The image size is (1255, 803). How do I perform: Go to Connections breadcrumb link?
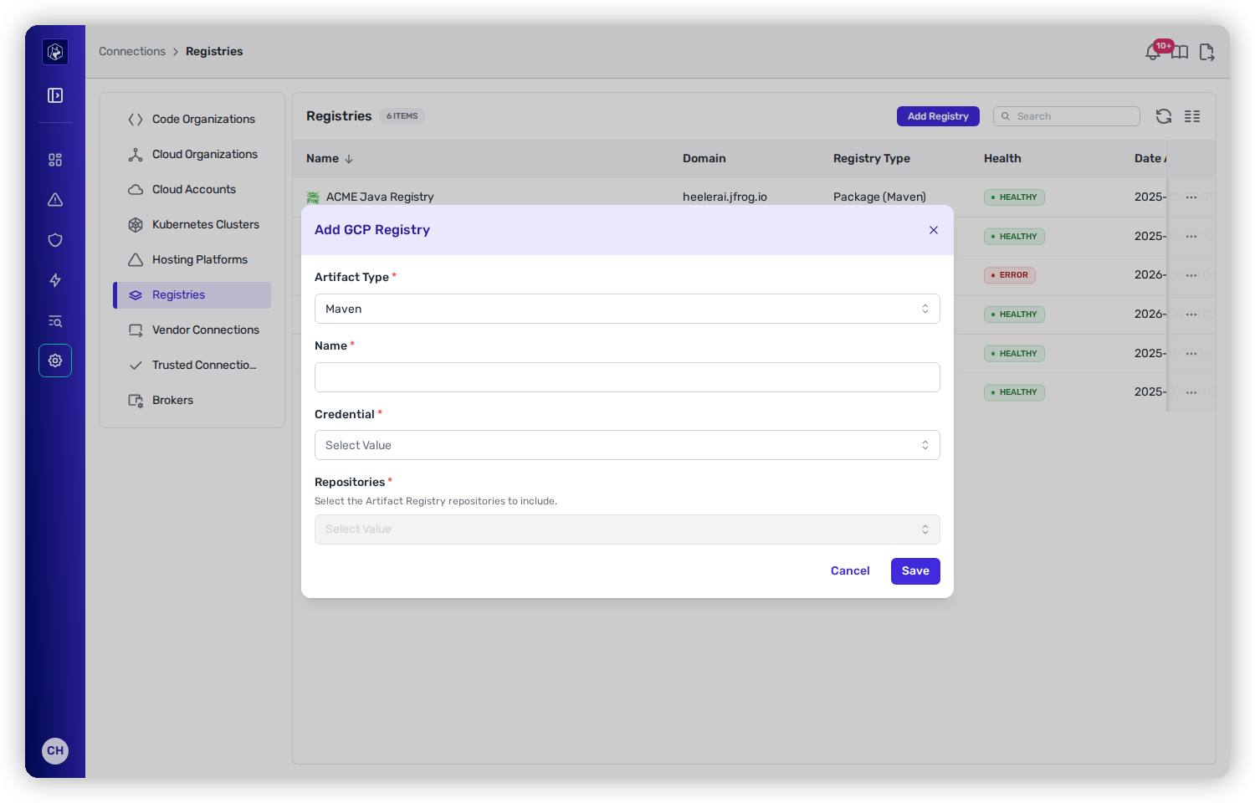tap(132, 51)
